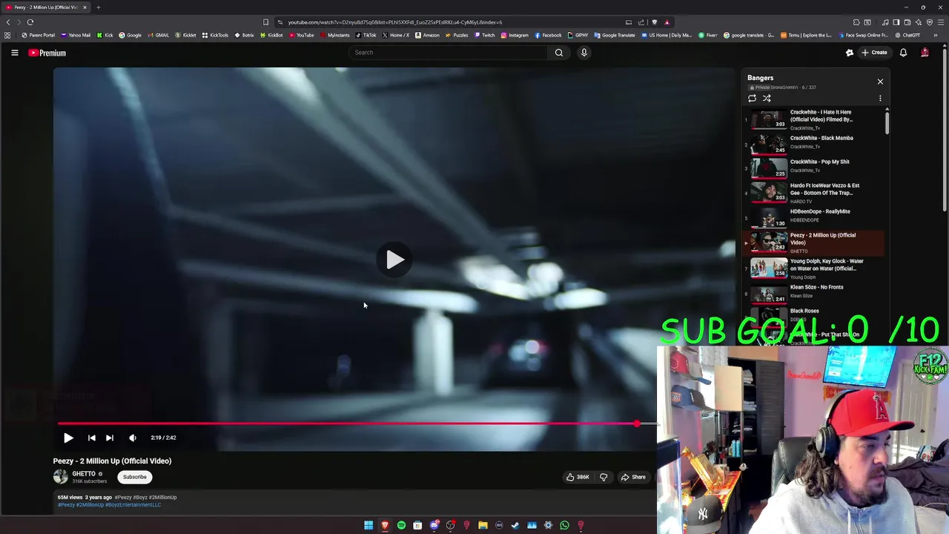Open GMAIL bookmark
949x534 pixels.
click(158, 35)
